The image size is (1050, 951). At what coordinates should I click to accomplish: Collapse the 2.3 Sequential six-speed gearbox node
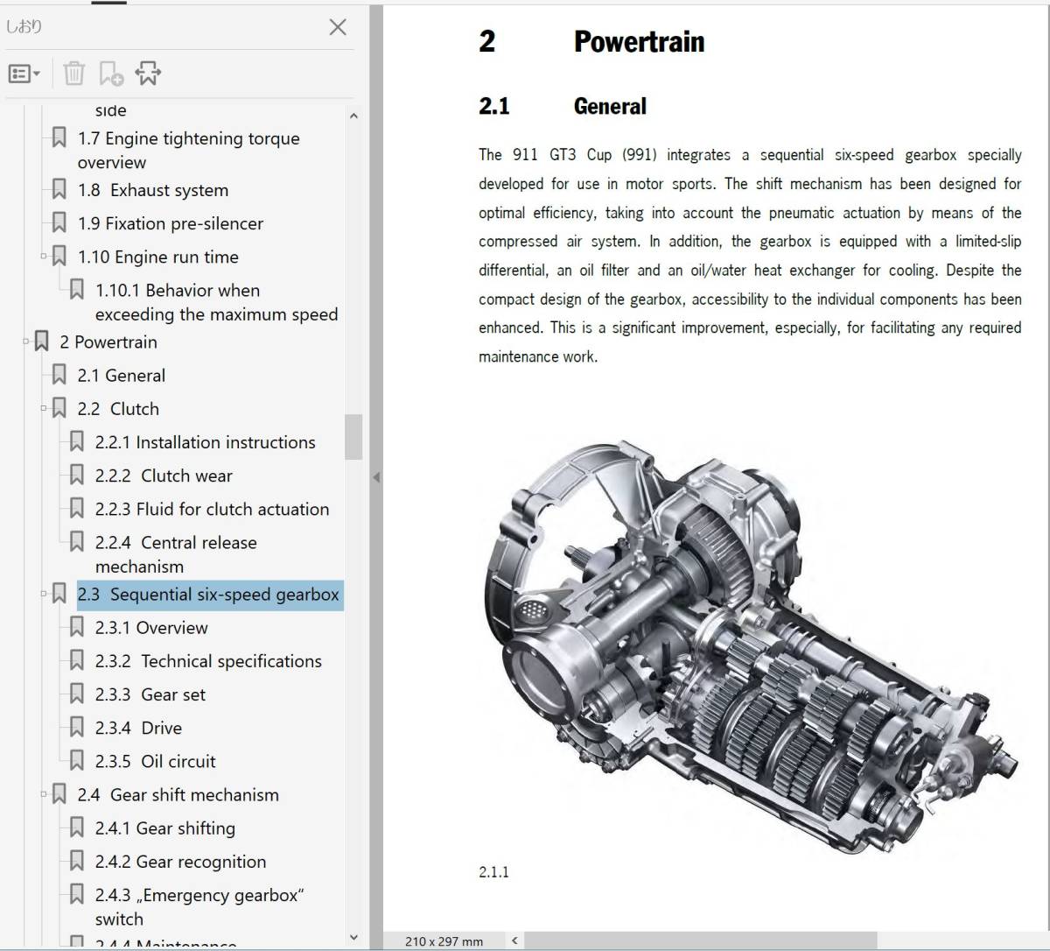click(44, 595)
